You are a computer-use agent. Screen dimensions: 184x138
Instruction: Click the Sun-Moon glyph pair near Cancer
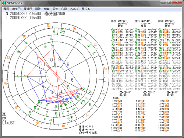tap(63, 32)
